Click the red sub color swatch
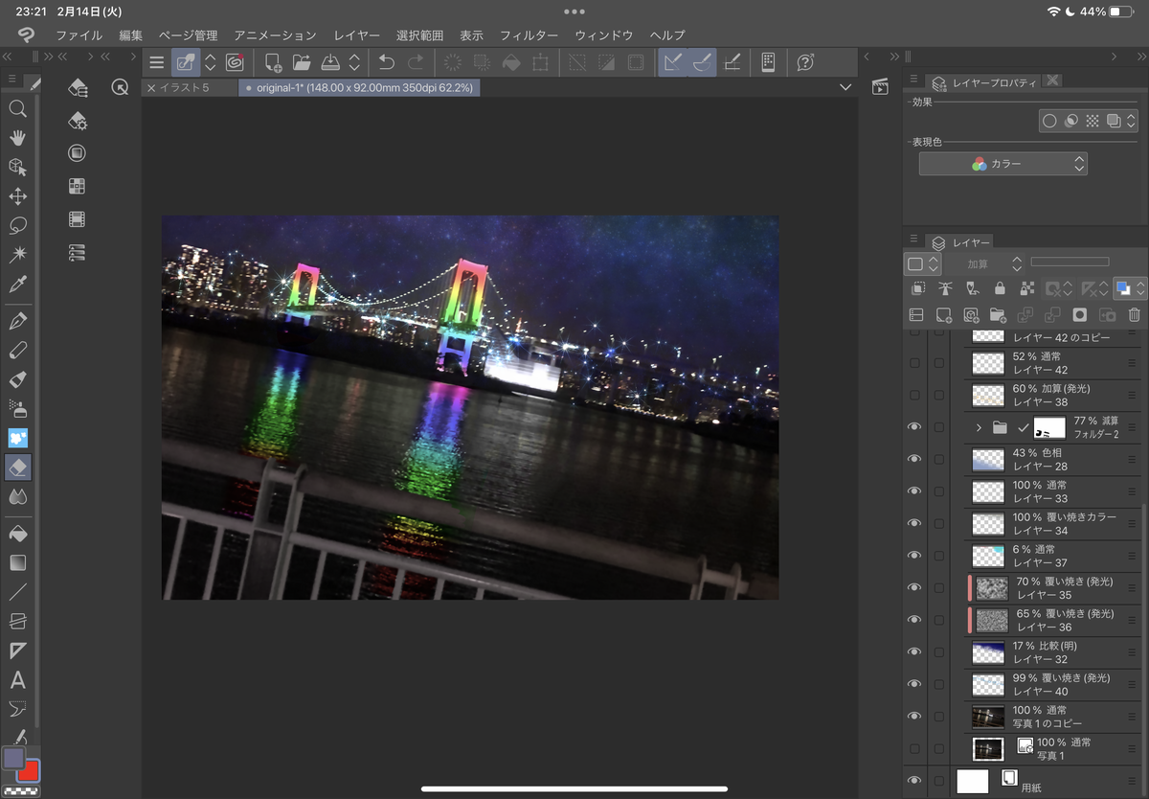Screen dimensions: 1149x799 point(29,770)
